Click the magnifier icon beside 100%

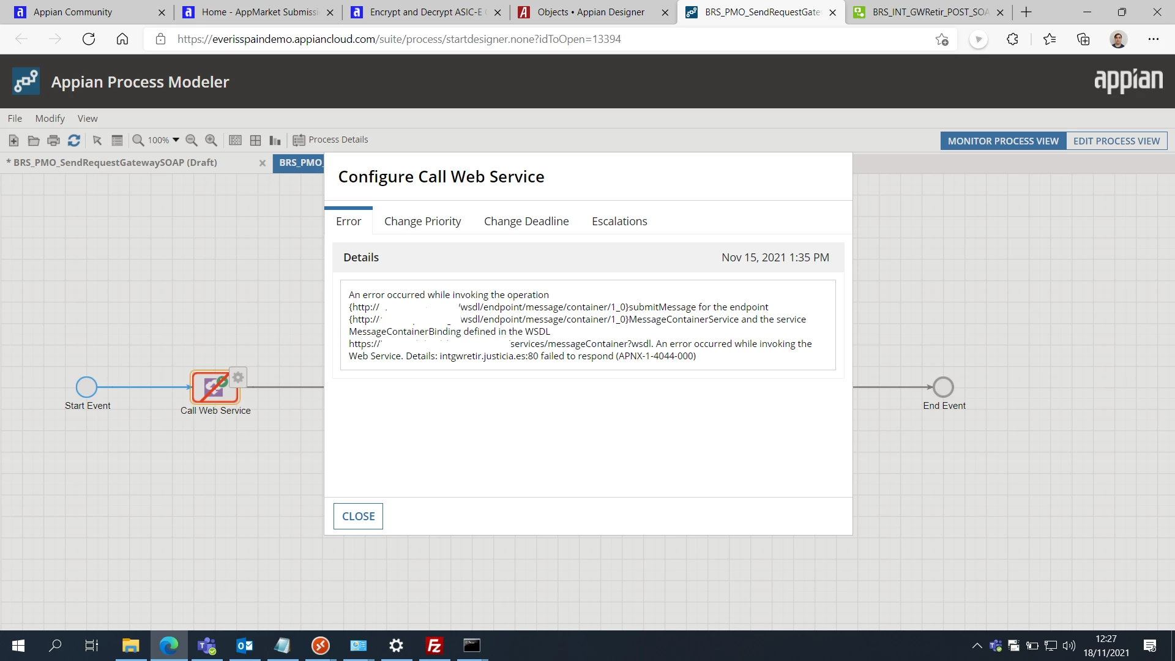[138, 141]
